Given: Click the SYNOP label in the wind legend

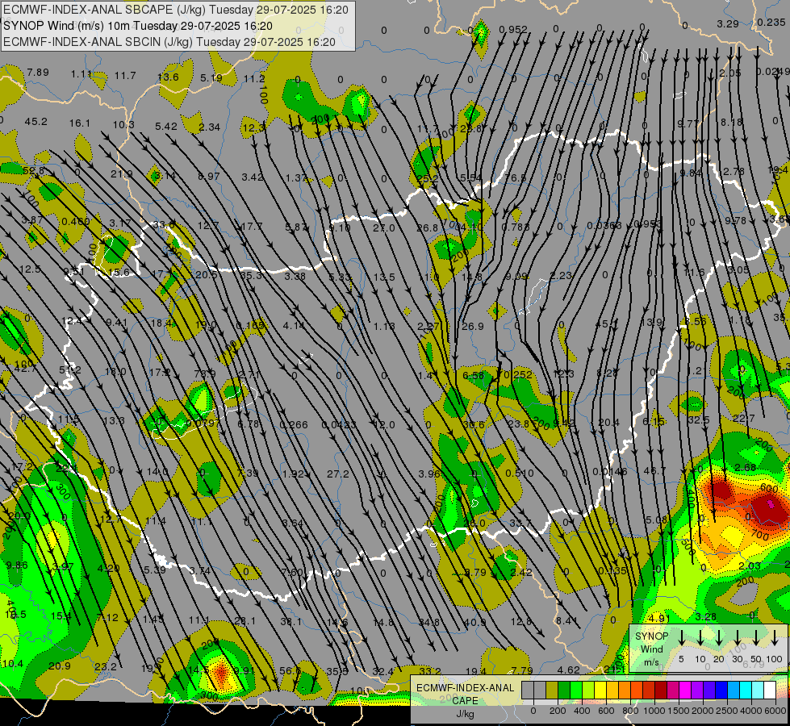Looking at the screenshot, I should (651, 636).
